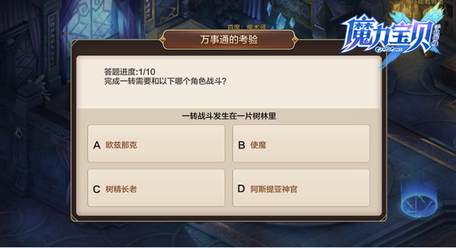Click the letter D option marker
Viewport: 456px width, 248px height.
point(241,189)
